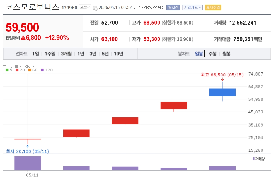This screenshot has height=179, width=271.
Task: Click the 코스닥 market label
Action: point(85,7)
